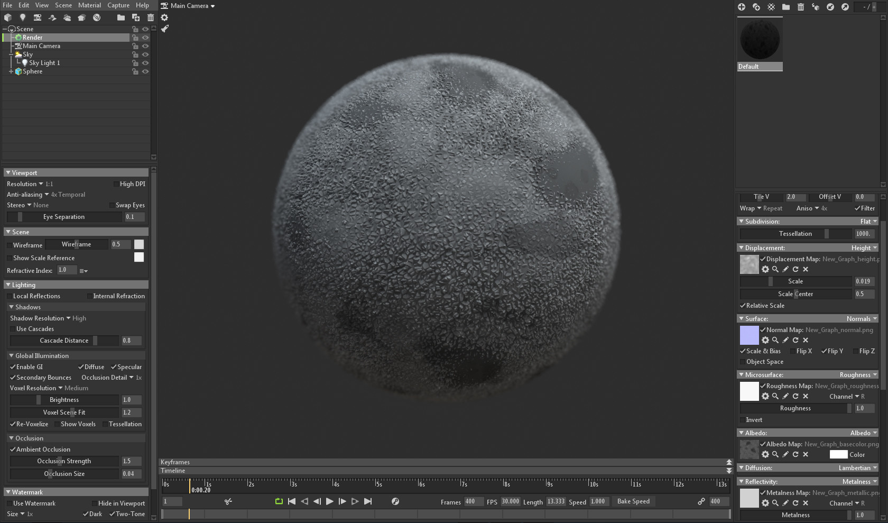The width and height of the screenshot is (888, 523).
Task: Open the viewport settings gear icon
Action: pyautogui.click(x=164, y=17)
